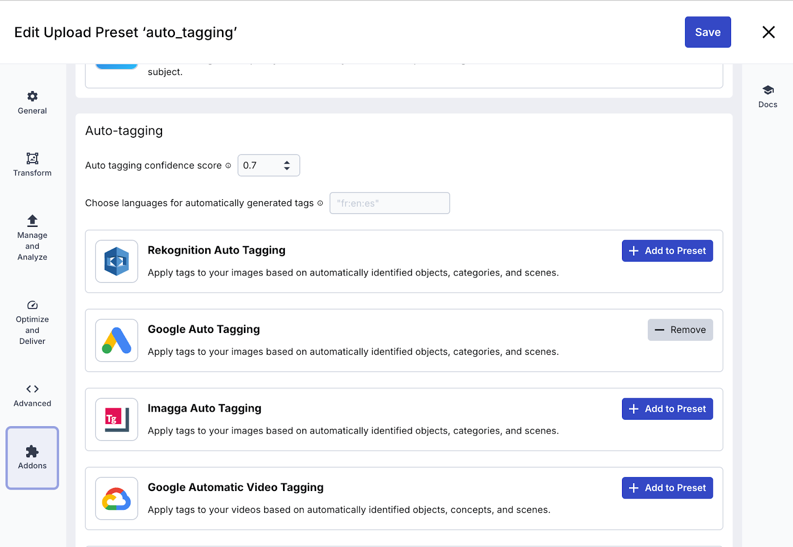Click the Rekognition logo icon
Screen dimensions: 793x547
click(116, 262)
